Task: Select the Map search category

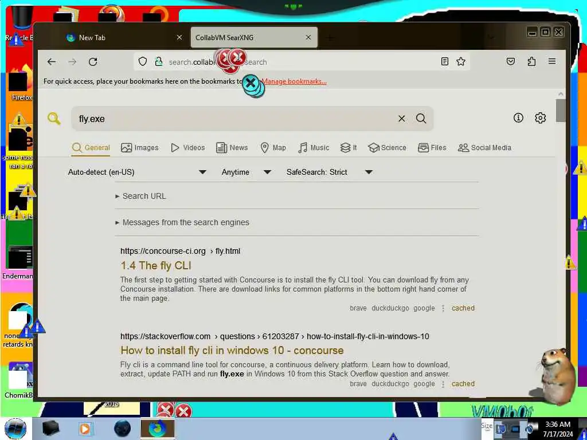Action: point(273,147)
